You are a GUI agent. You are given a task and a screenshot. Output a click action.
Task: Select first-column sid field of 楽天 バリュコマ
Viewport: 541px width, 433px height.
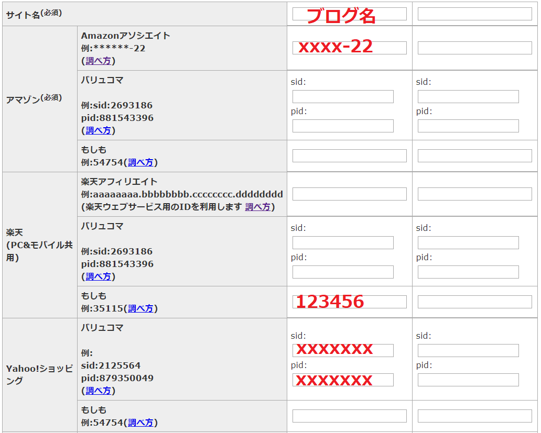pos(343,242)
